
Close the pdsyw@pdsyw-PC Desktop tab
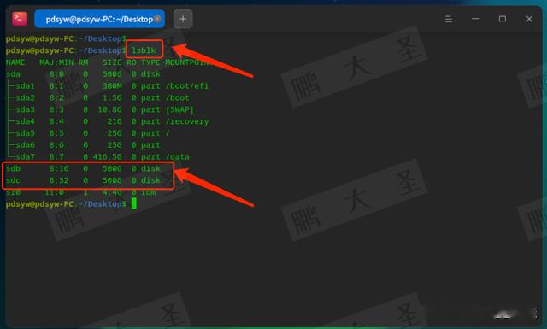tap(157, 19)
